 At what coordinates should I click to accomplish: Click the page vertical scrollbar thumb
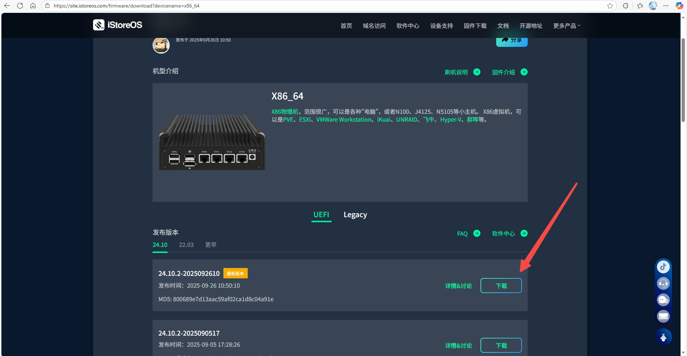(x=683, y=80)
